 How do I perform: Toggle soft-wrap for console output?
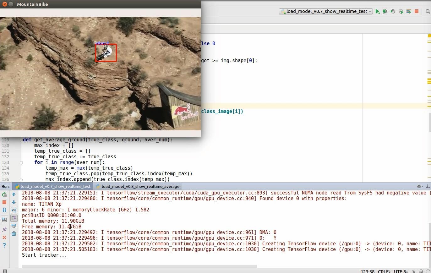(14, 210)
